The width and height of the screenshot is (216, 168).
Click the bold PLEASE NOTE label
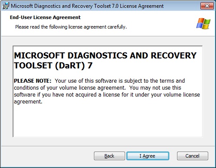(x=32, y=81)
